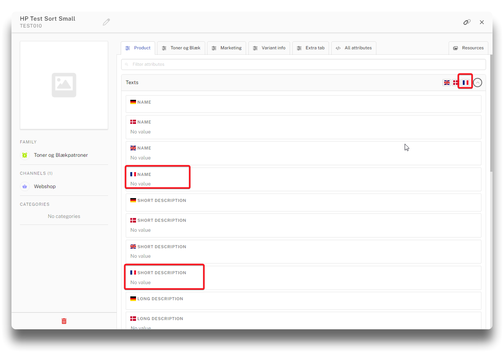Viewport: 504px width, 353px height.
Task: Edit the German NAME field
Action: tap(303, 104)
